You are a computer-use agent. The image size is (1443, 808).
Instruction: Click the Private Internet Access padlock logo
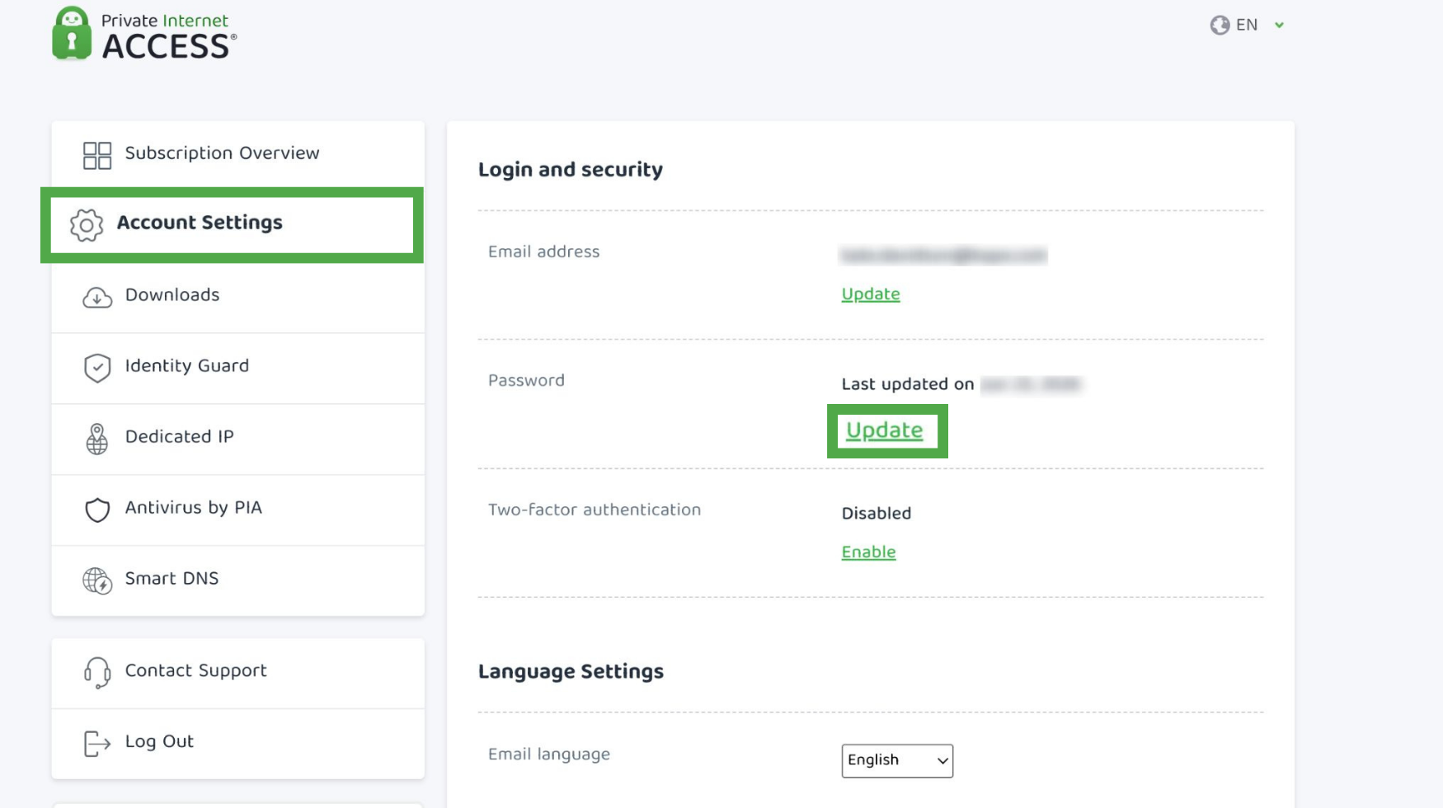point(72,34)
